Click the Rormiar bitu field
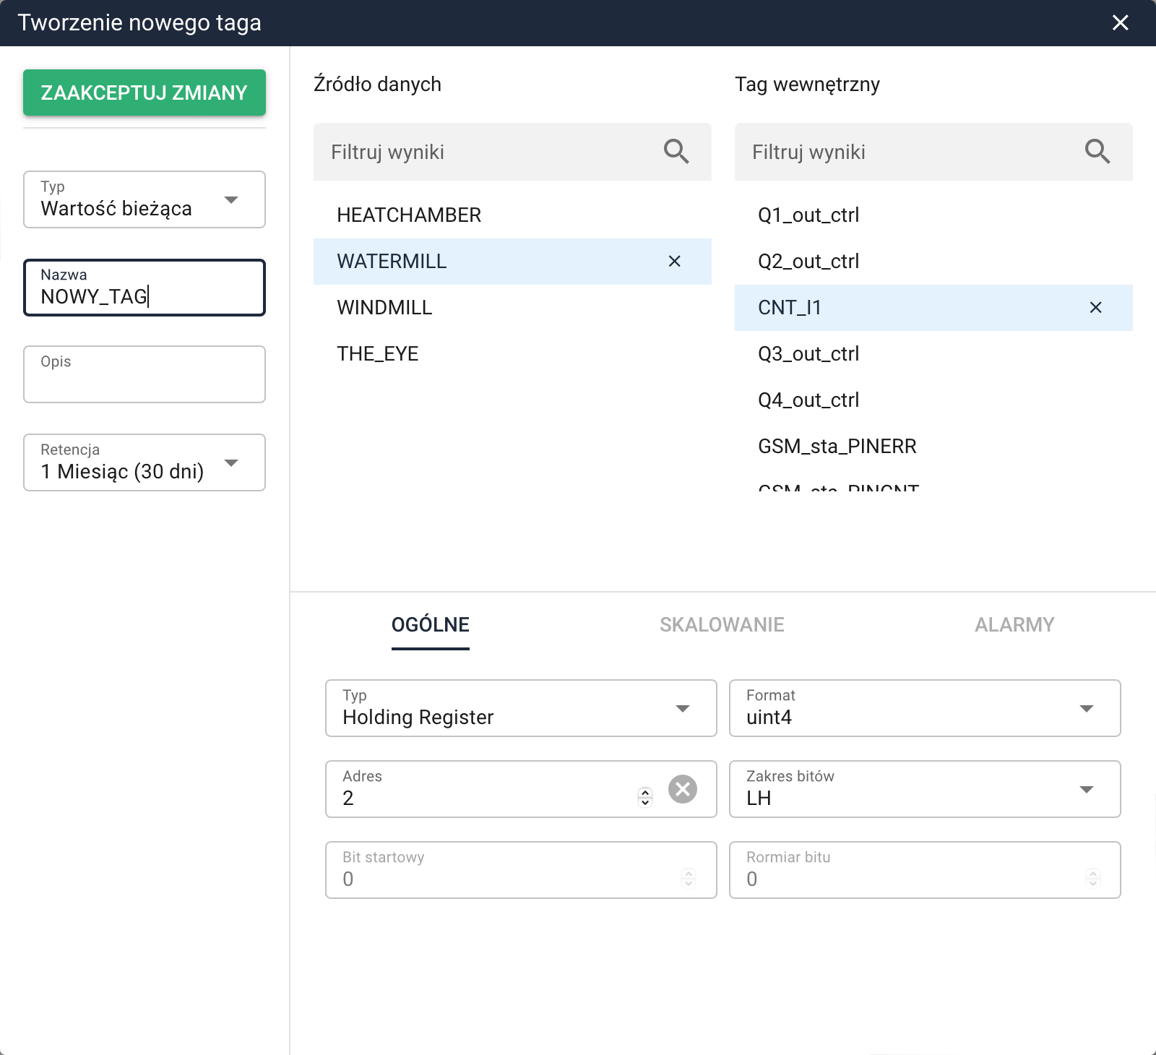 coord(925,870)
